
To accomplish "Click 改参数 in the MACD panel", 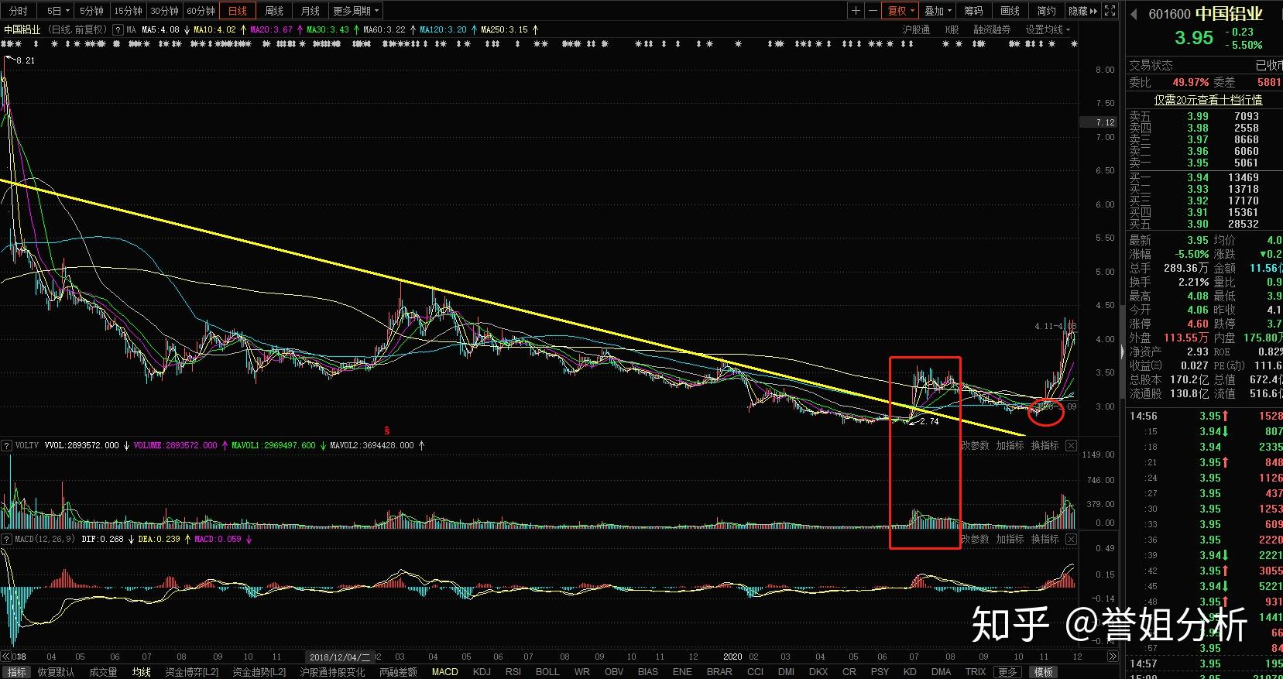I will tap(975, 539).
